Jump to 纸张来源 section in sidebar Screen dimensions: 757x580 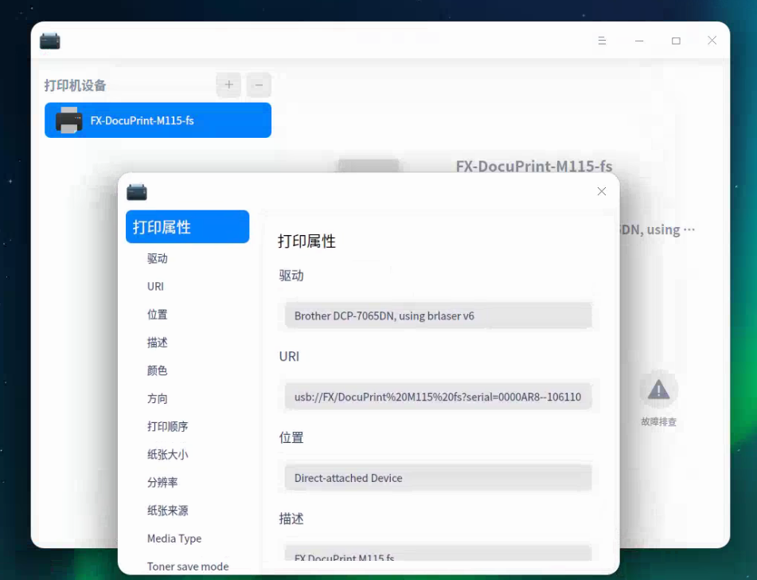(x=167, y=511)
